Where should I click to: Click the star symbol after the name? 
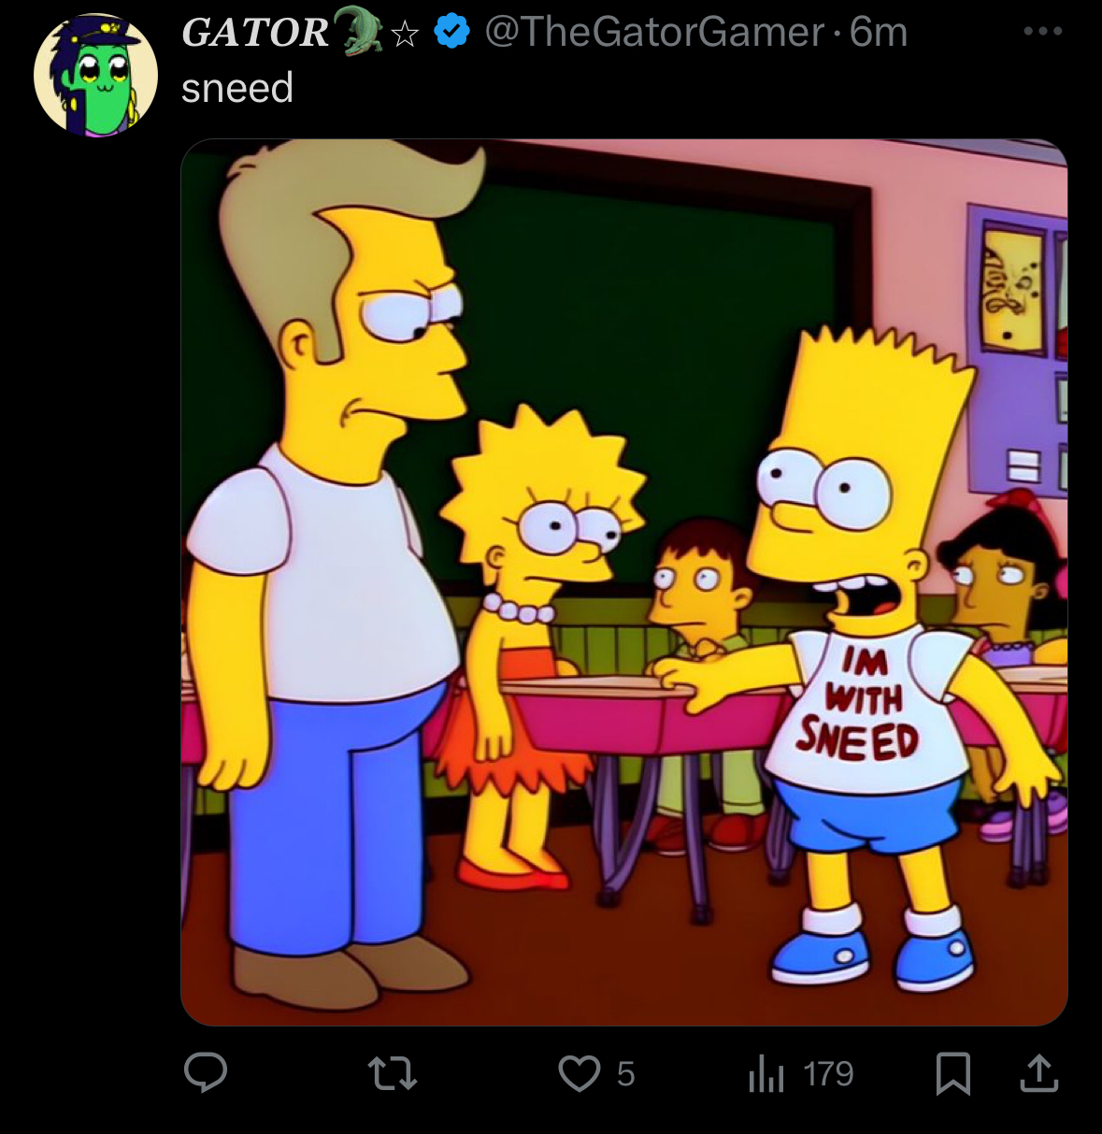(405, 35)
